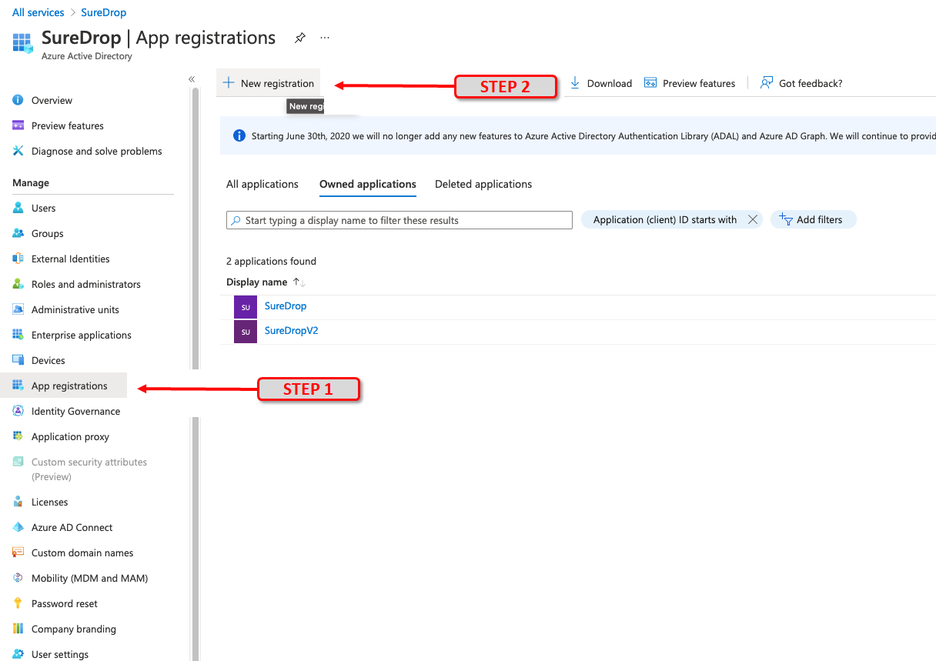Viewport: 936px width, 661px height.
Task: Click the Roles and administrators icon
Action: 18,284
